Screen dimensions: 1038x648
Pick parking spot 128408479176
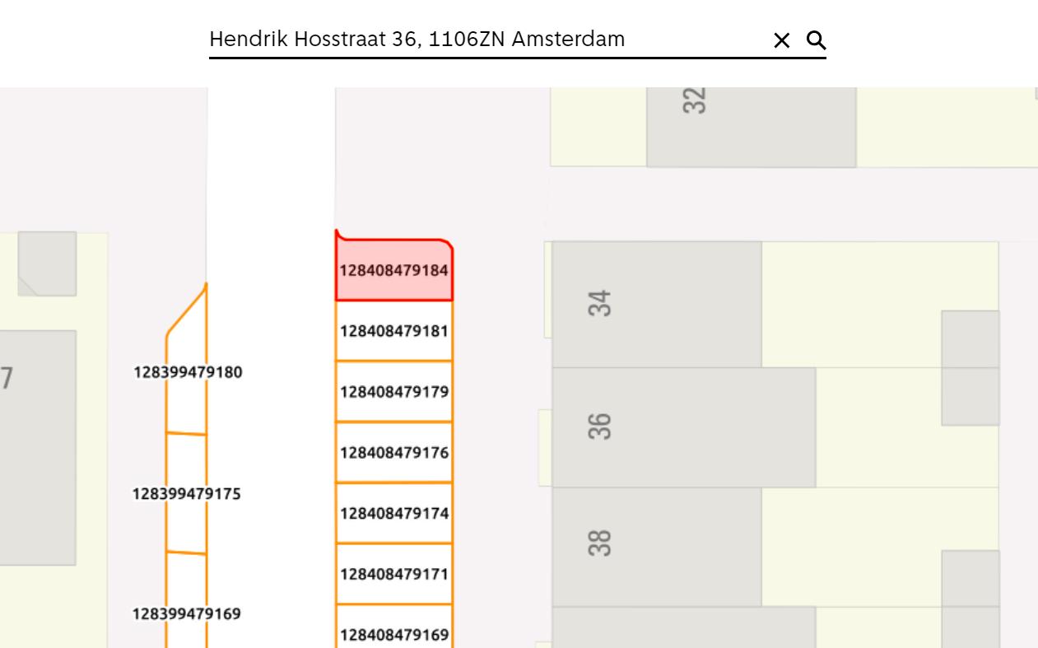click(x=394, y=453)
